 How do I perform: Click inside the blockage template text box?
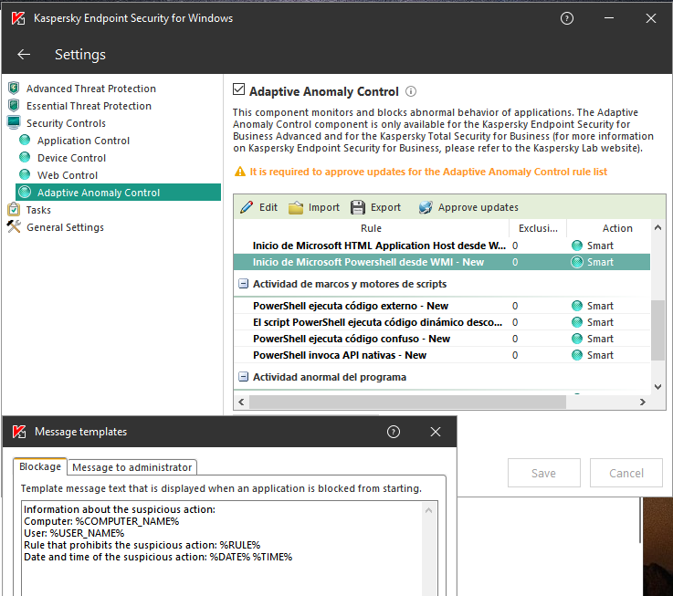pyautogui.click(x=228, y=575)
